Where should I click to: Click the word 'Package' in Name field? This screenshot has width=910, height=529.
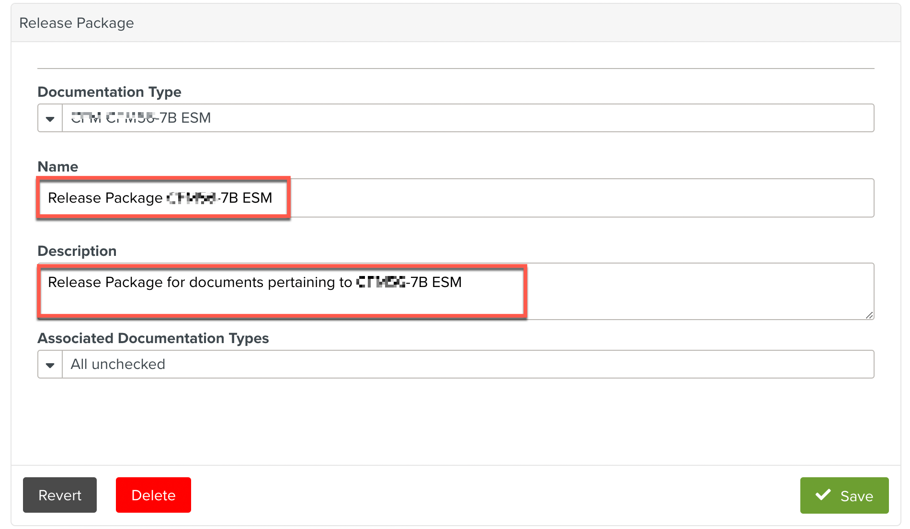(x=134, y=198)
